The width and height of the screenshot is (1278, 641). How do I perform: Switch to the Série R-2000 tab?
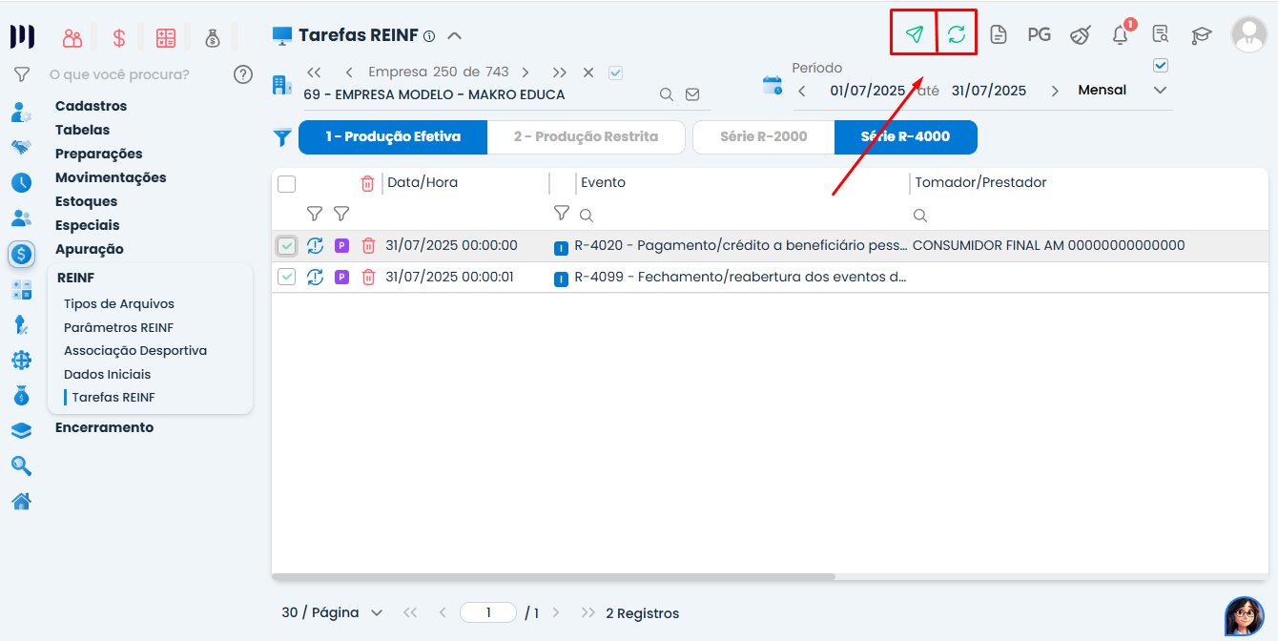pyautogui.click(x=763, y=136)
